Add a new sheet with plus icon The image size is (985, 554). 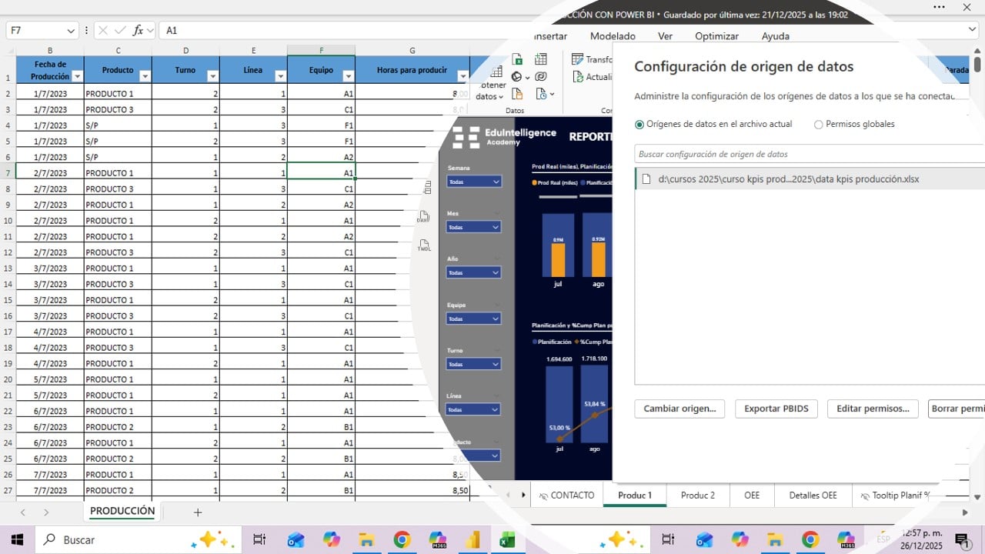(198, 512)
